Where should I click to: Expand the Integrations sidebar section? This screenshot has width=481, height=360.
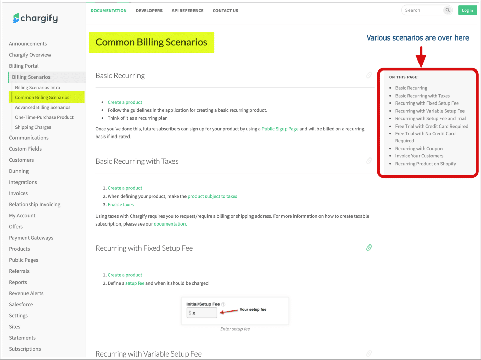[23, 182]
